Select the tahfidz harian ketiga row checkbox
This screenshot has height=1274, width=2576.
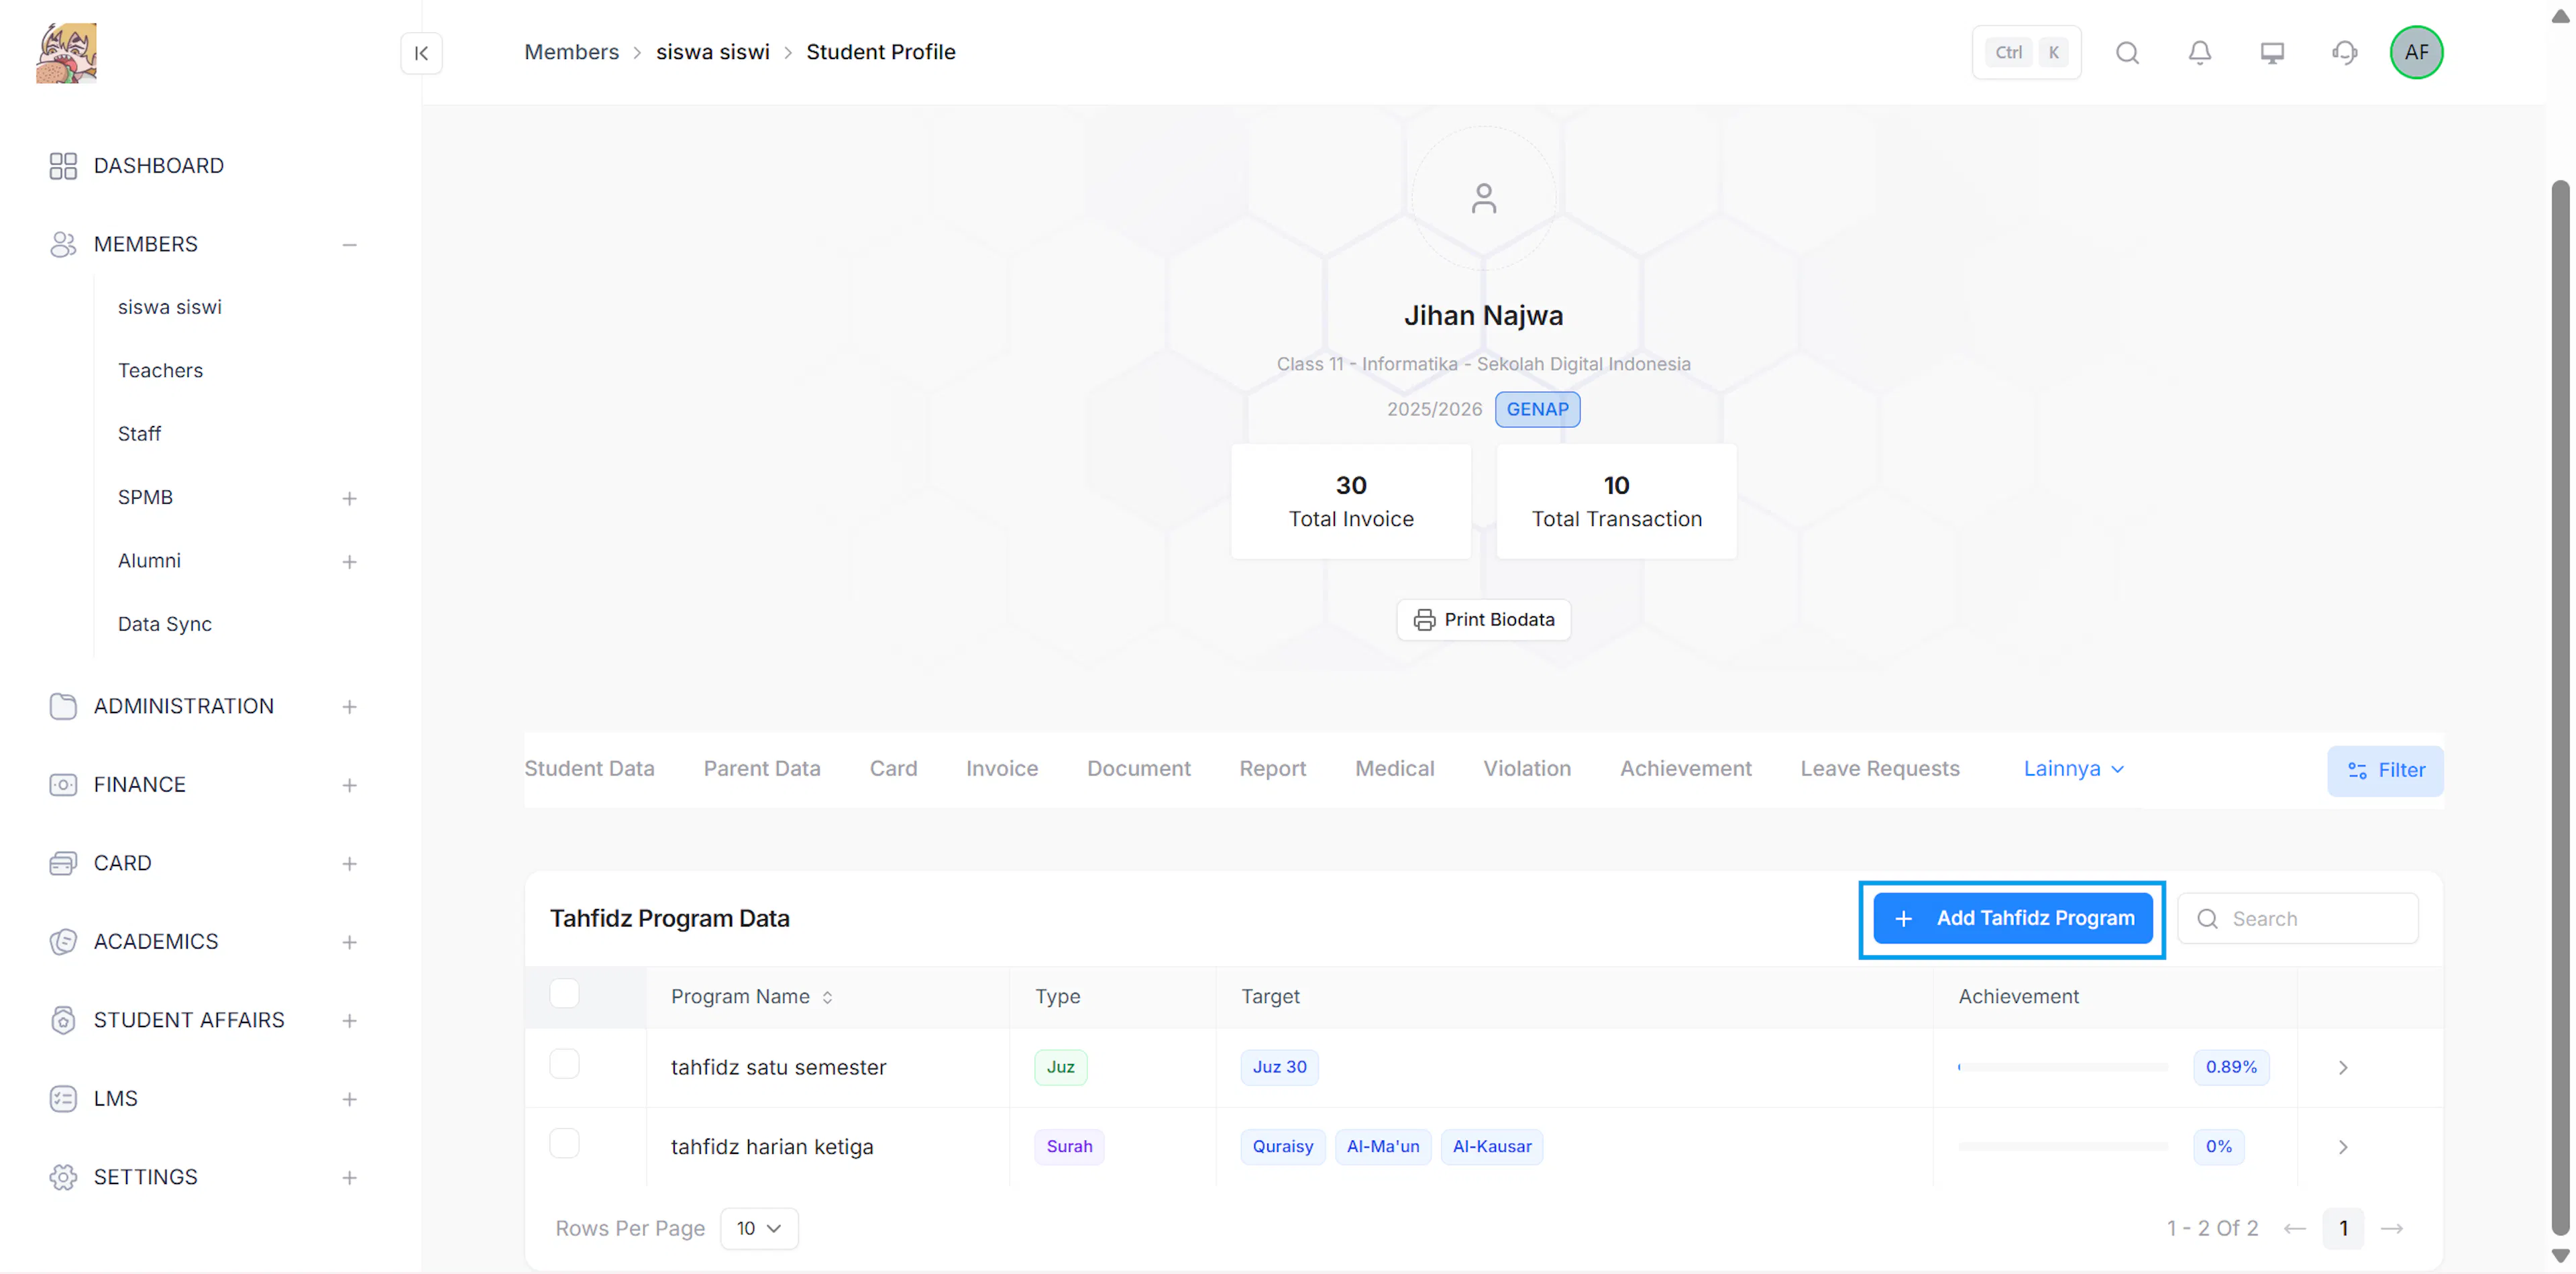pos(564,1144)
